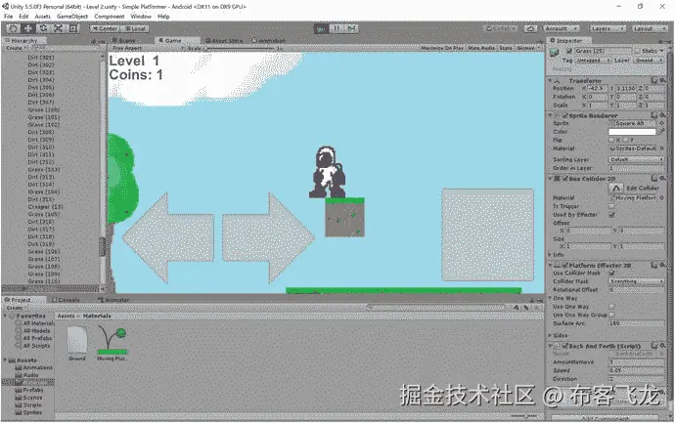The height and width of the screenshot is (423, 675).
Task: Pick color with the eyedropper icon
Action: pyautogui.click(x=661, y=132)
